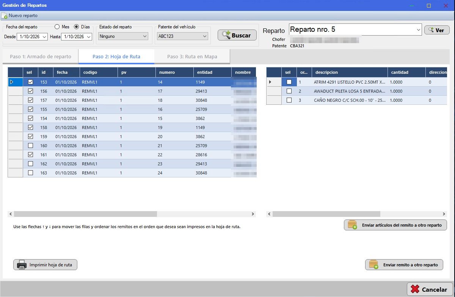Select the Días radio button
Viewport: 455px width, 297px height.
tap(76, 27)
